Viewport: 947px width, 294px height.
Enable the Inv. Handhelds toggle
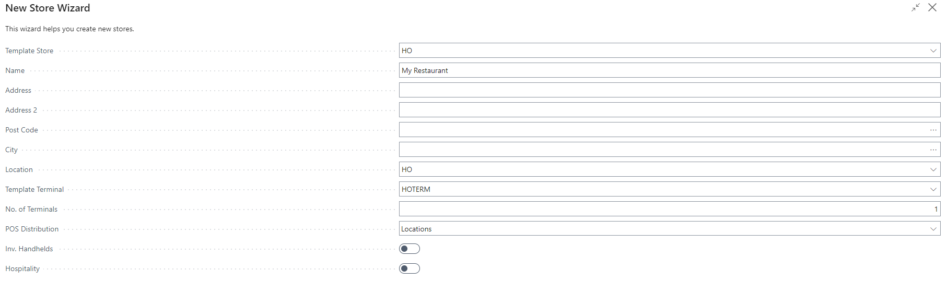point(410,249)
